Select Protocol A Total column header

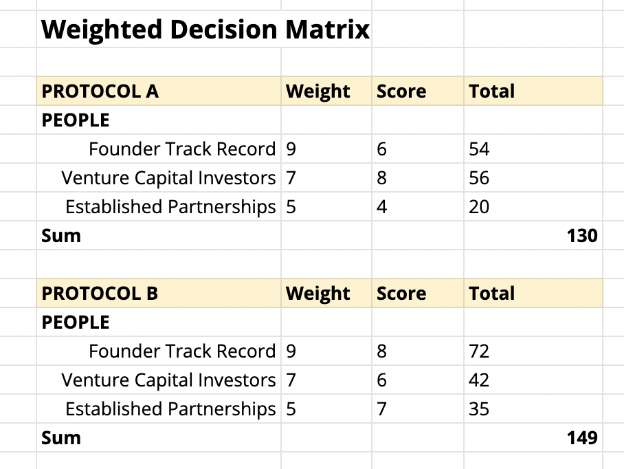pos(533,91)
